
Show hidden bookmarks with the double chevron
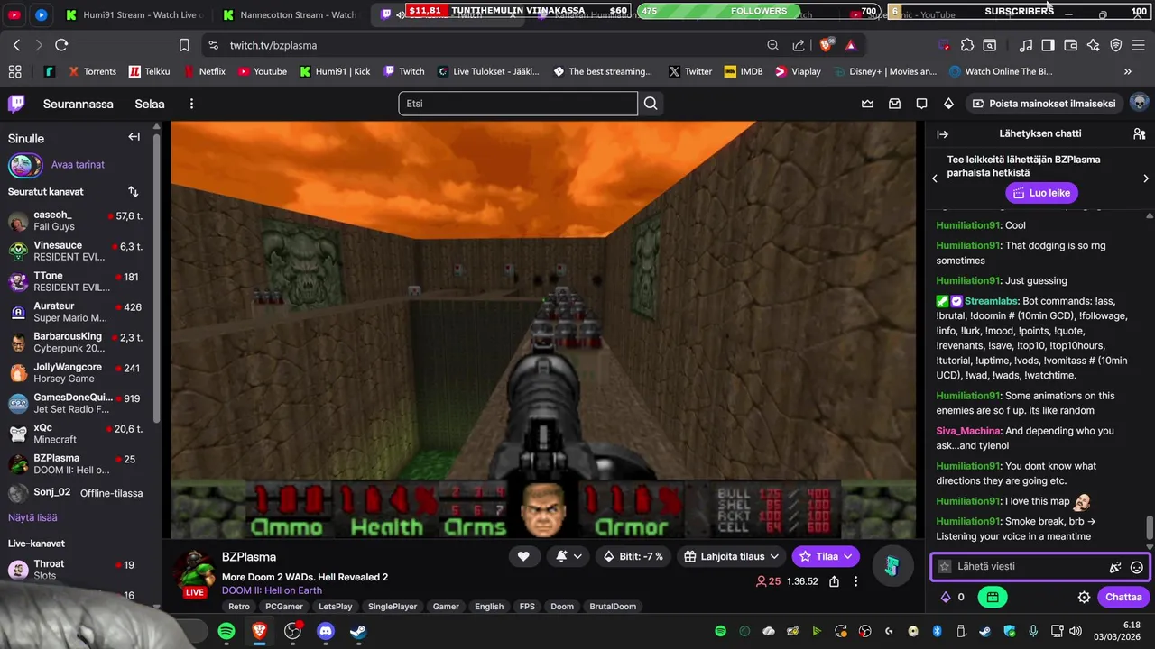click(1128, 71)
